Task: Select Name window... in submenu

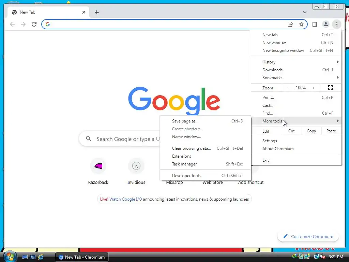Action: (x=206, y=137)
